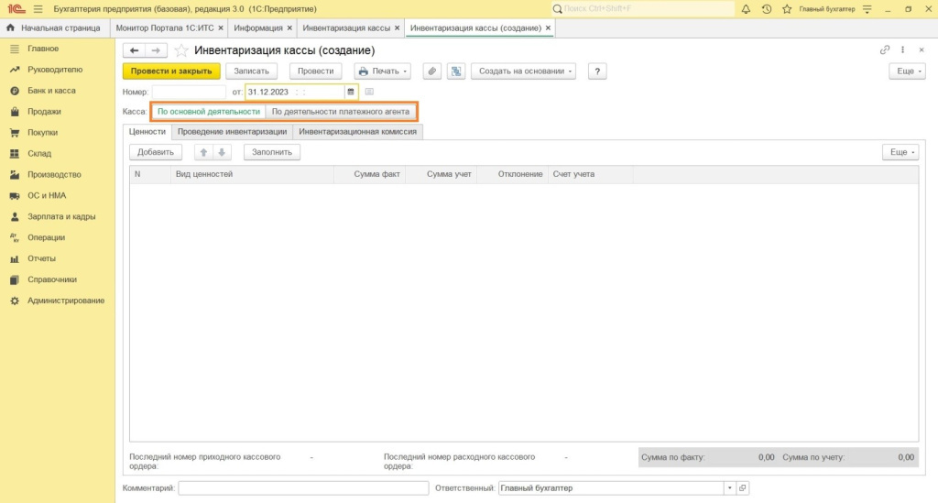
Task: Open Инвентаризационная комиссия tab
Action: pyautogui.click(x=358, y=132)
